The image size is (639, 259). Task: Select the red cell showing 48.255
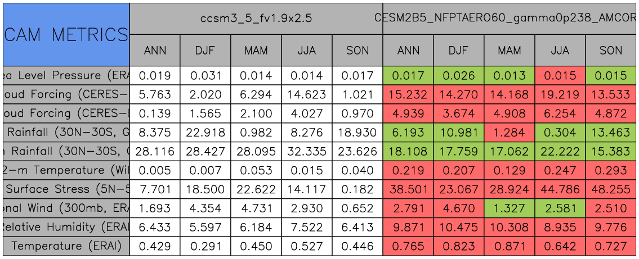pyautogui.click(x=611, y=189)
